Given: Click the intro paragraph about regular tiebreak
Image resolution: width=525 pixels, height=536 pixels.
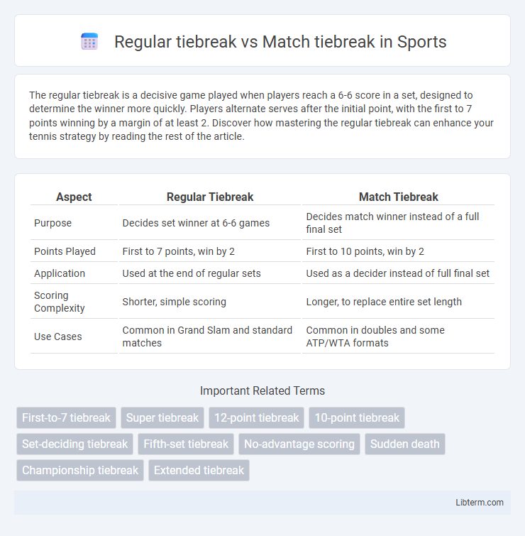Looking at the screenshot, I should (x=261, y=116).
